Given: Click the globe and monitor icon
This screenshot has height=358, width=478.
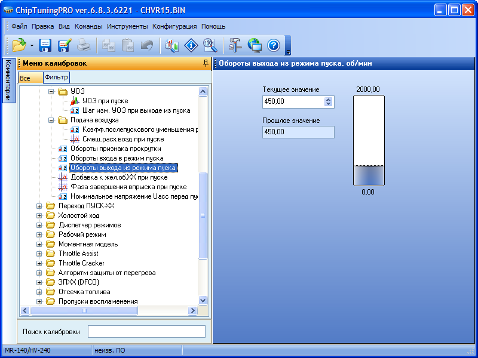Looking at the screenshot, I should [x=255, y=45].
